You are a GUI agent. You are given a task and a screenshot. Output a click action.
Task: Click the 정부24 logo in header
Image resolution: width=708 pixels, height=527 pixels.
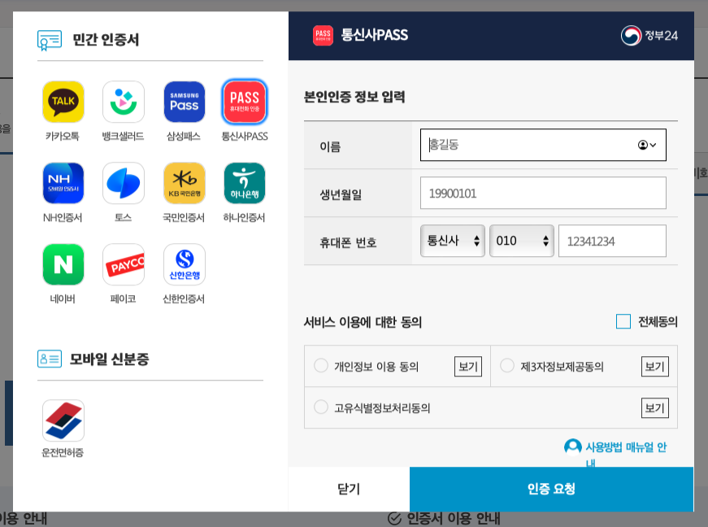coord(649,36)
